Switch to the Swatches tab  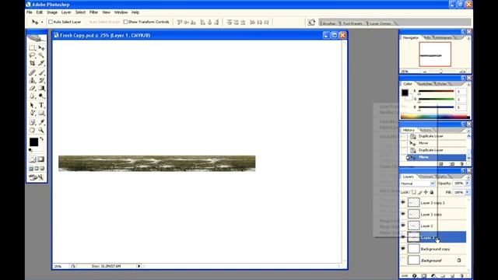coord(425,84)
